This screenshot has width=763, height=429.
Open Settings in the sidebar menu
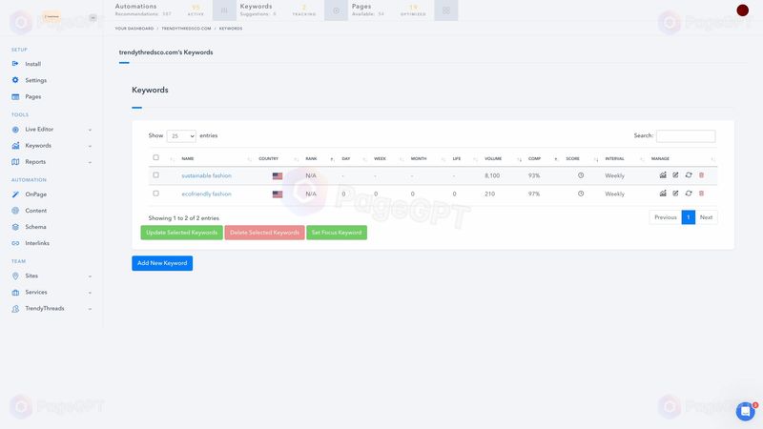[x=36, y=80]
